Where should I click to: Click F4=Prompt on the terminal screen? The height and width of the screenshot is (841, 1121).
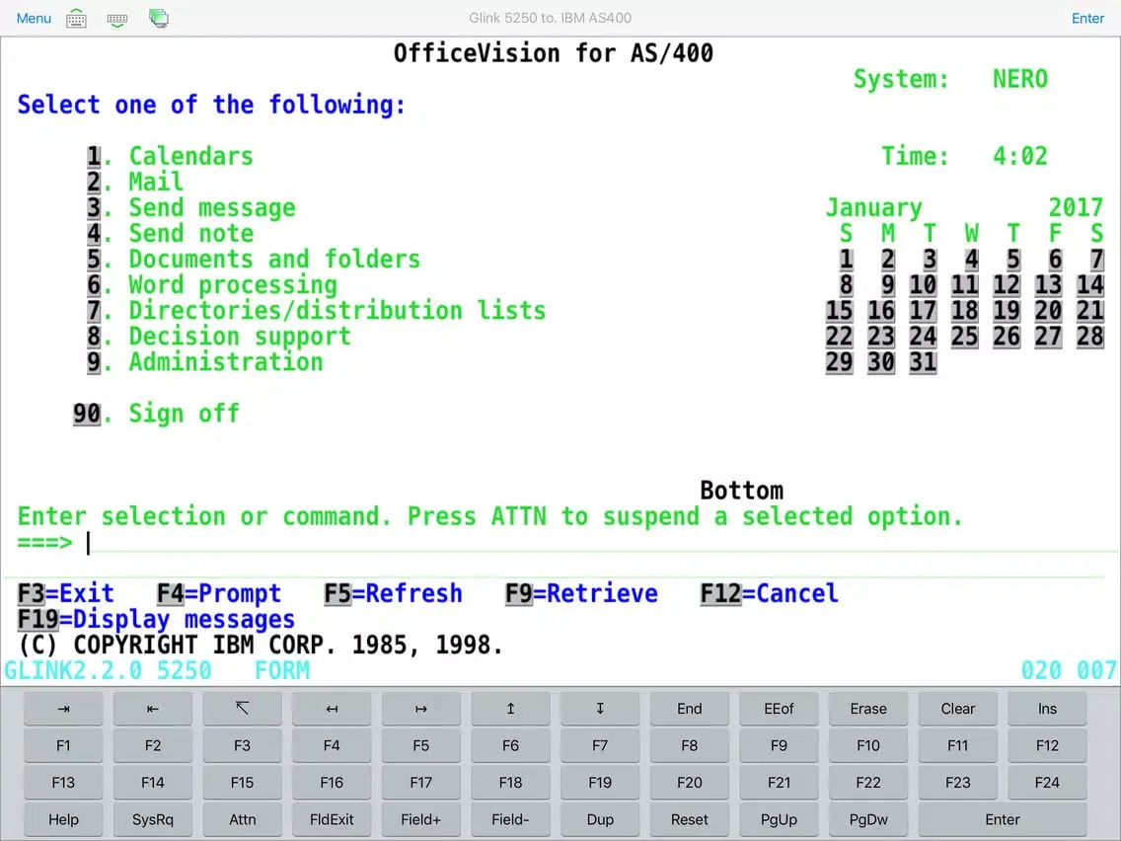point(219,593)
